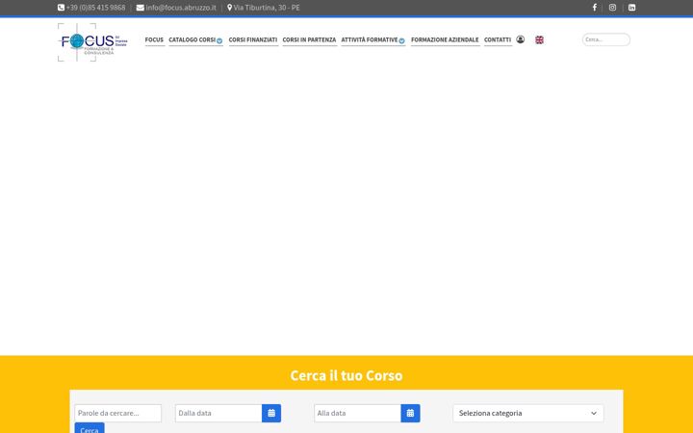This screenshot has width=693, height=433.
Task: Open the Alla data calendar picker
Action: (410, 413)
